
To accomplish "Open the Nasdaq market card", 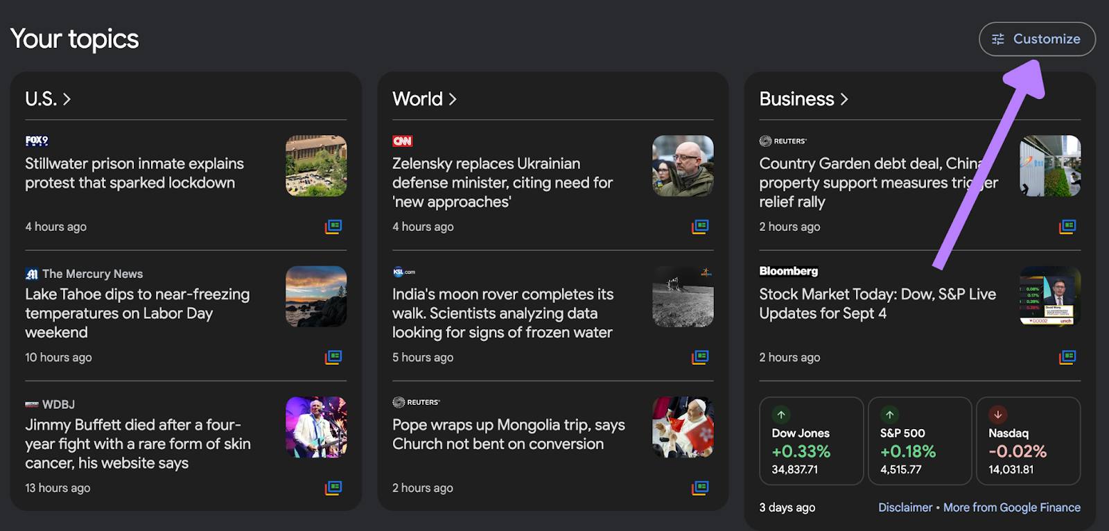I will 1029,441.
